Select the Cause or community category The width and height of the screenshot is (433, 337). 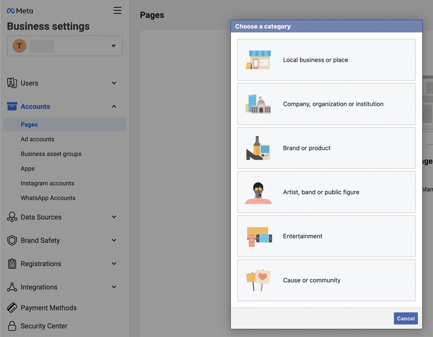326,280
